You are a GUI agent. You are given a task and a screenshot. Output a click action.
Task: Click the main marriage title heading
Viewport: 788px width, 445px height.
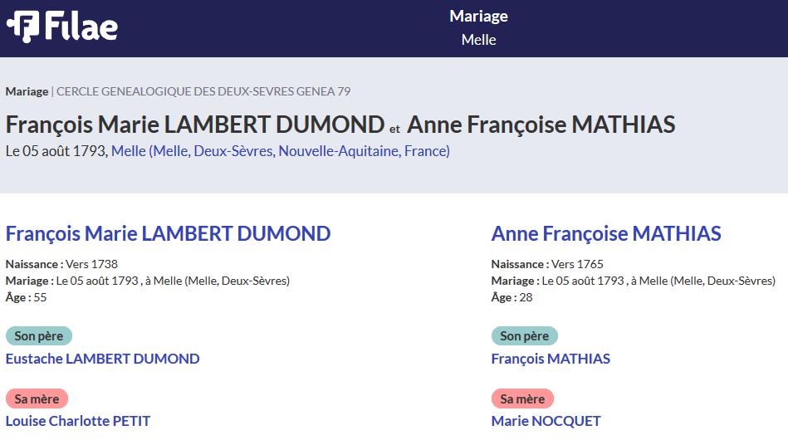[x=340, y=125]
